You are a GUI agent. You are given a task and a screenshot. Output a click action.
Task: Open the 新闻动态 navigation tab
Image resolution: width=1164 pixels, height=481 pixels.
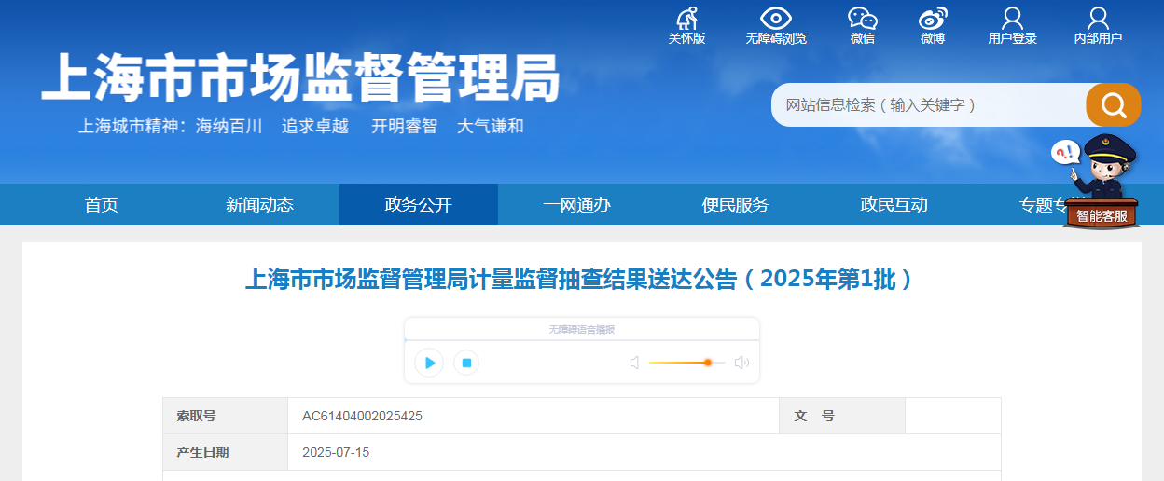pos(260,204)
